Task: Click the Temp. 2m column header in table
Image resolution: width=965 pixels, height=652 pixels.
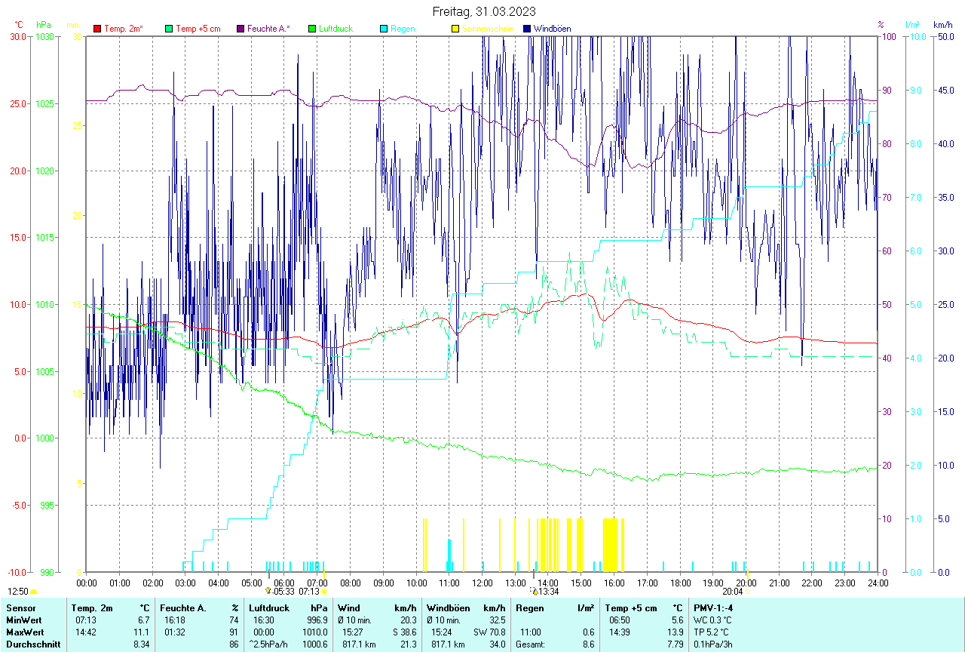Action: [x=92, y=608]
